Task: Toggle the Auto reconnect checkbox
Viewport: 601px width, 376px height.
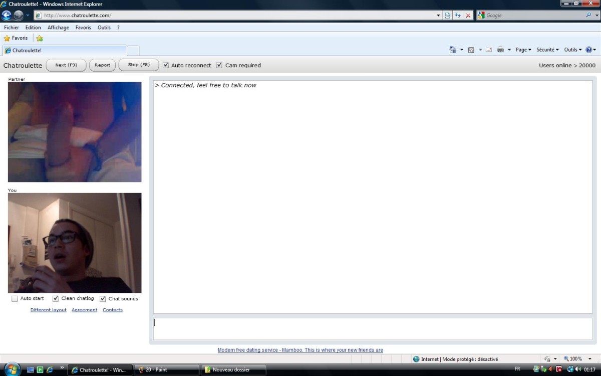Action: (166, 65)
